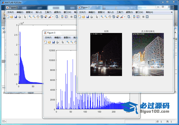This screenshot has width=179, height=125.
Task: Open file with Figure 1 folder icon
Action: tap(12, 17)
